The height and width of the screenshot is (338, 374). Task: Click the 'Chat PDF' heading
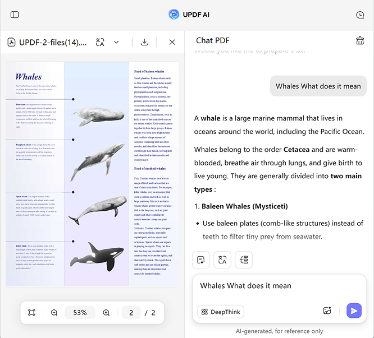point(212,40)
